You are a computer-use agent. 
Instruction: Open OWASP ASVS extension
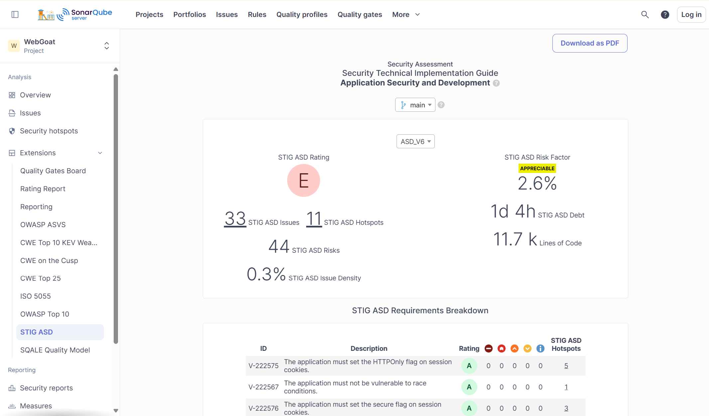43,225
